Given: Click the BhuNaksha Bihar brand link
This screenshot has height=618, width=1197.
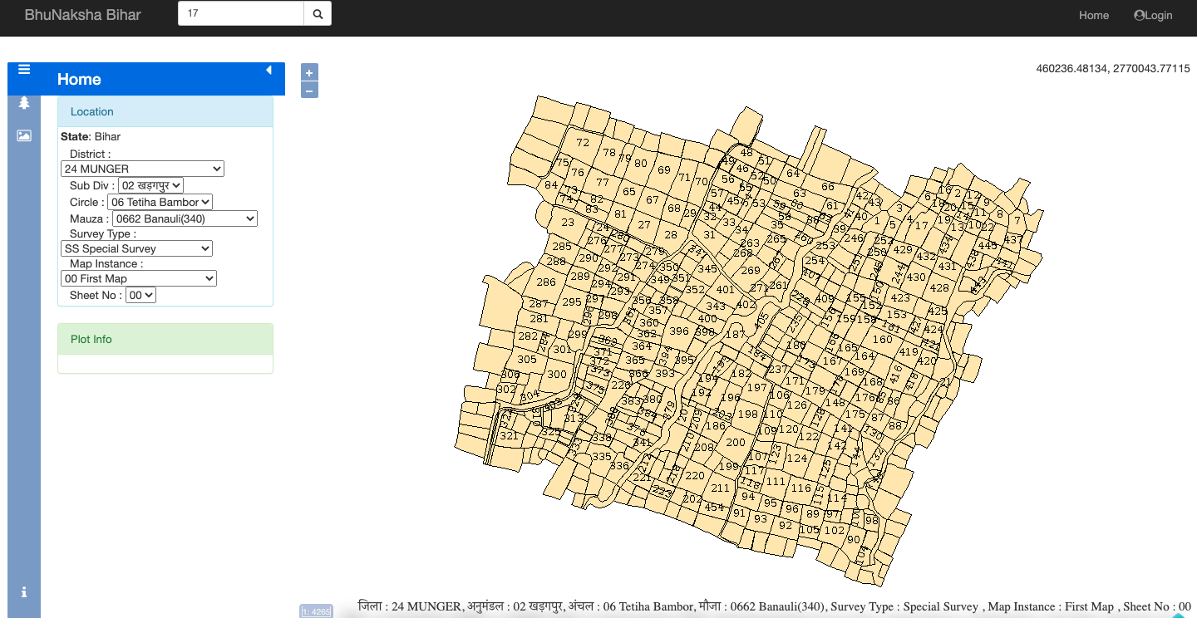Looking at the screenshot, I should pos(82,15).
